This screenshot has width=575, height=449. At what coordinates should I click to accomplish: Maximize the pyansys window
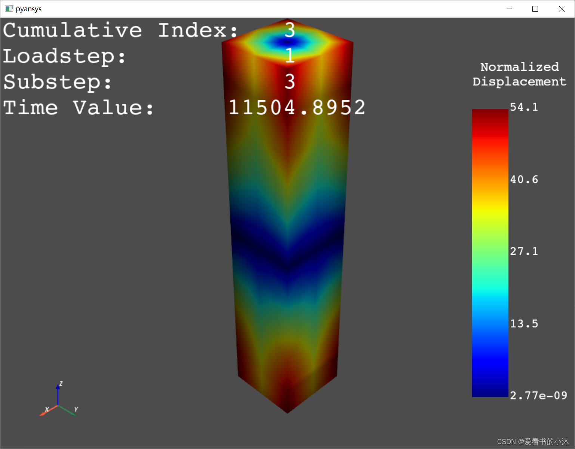pyautogui.click(x=535, y=9)
